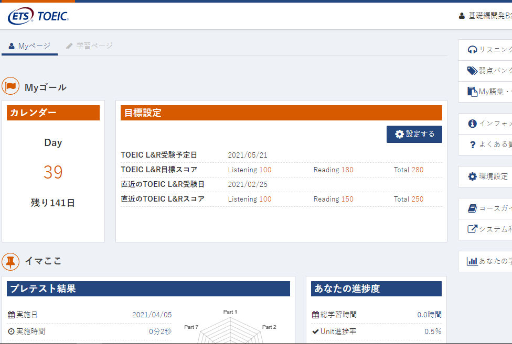Click the user profile icon in header
512x344 pixels.
(462, 16)
